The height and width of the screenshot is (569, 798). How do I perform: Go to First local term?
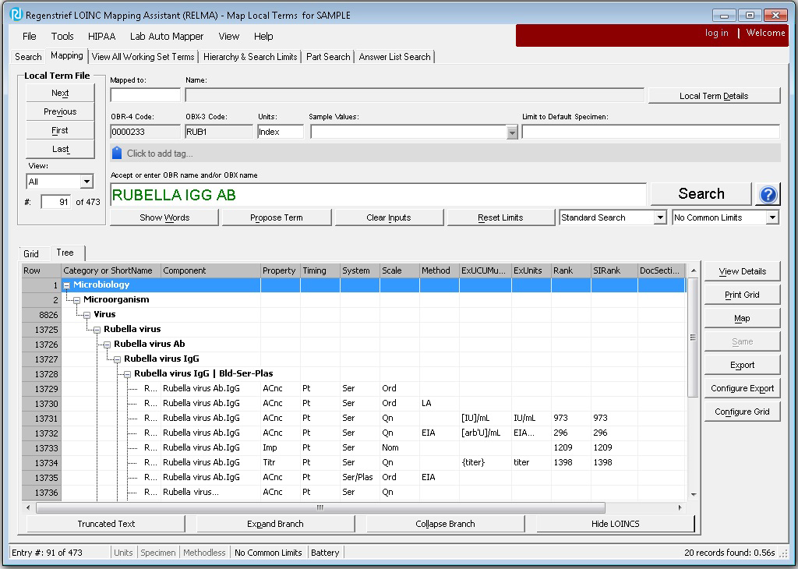pyautogui.click(x=60, y=130)
